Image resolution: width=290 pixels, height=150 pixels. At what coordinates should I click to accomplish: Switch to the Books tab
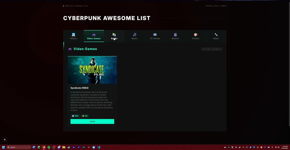(114, 36)
